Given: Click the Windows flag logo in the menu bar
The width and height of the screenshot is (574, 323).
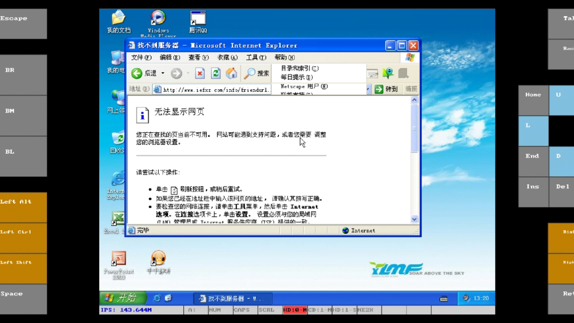Looking at the screenshot, I should click(x=410, y=57).
